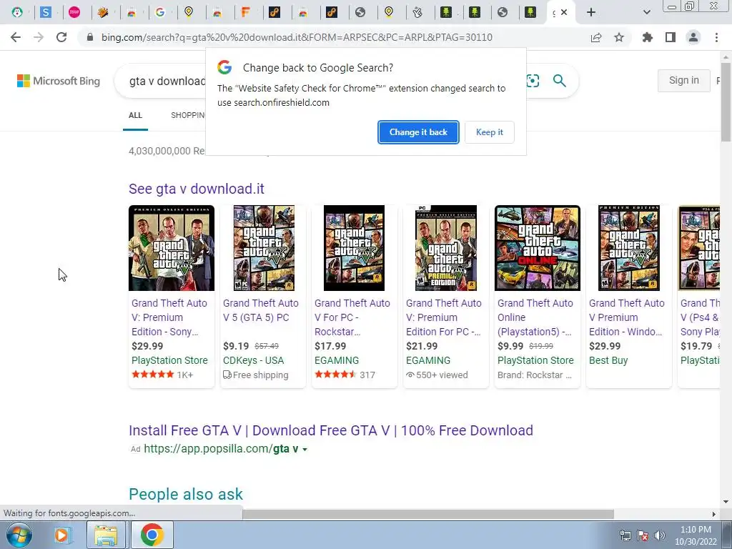This screenshot has height=549, width=732.
Task: Switch to the tab with the orange F icon
Action: (x=246, y=13)
